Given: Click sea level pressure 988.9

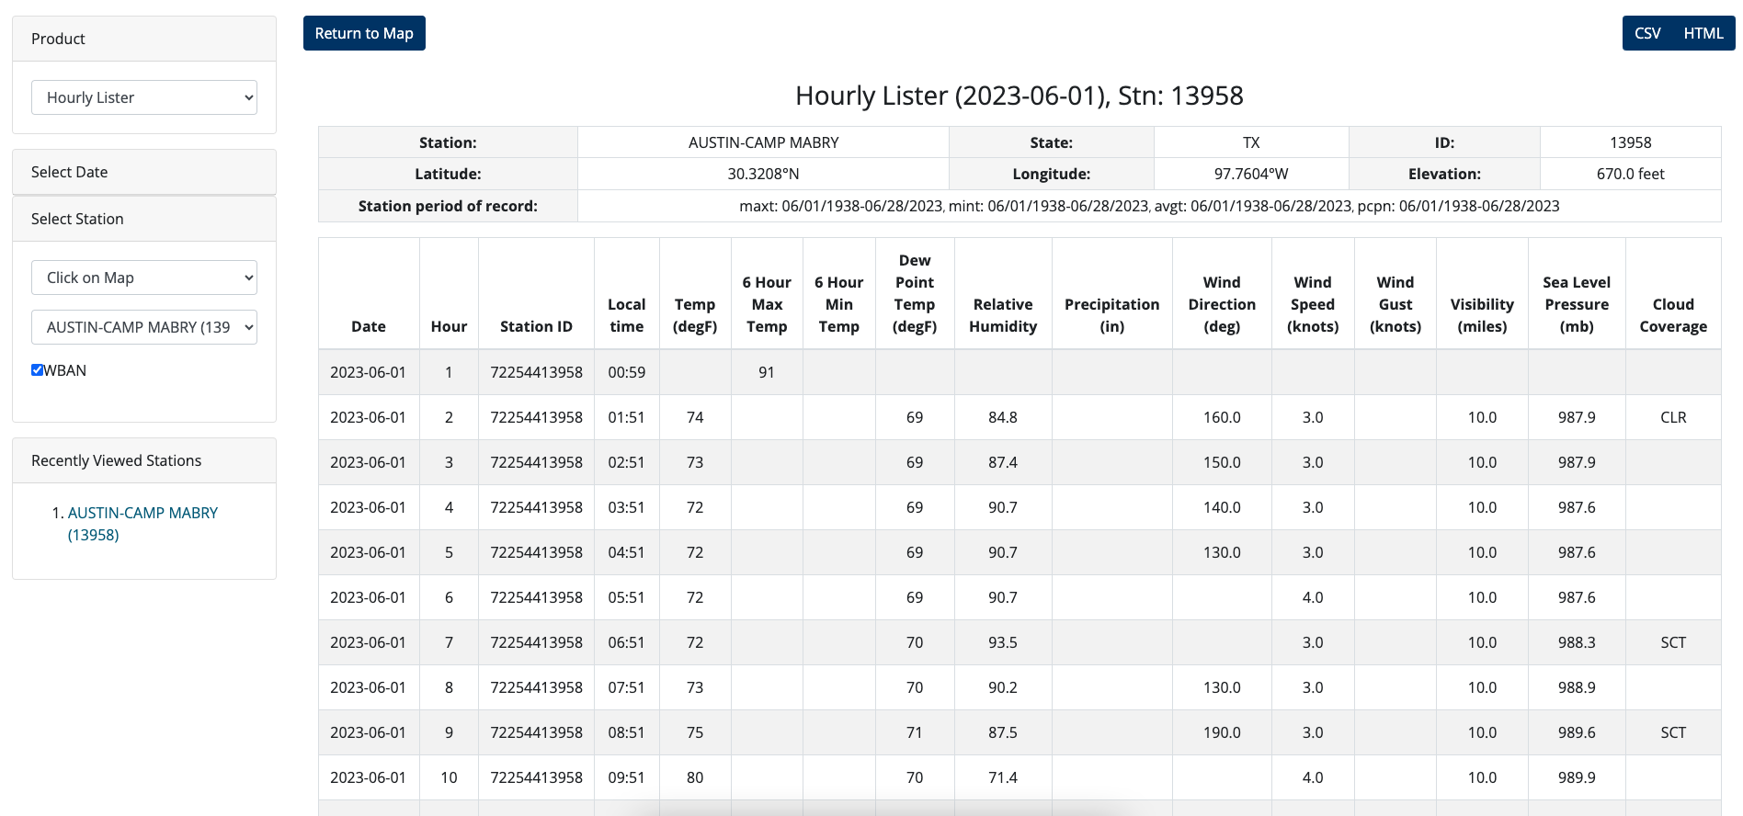Looking at the screenshot, I should 1577,687.
